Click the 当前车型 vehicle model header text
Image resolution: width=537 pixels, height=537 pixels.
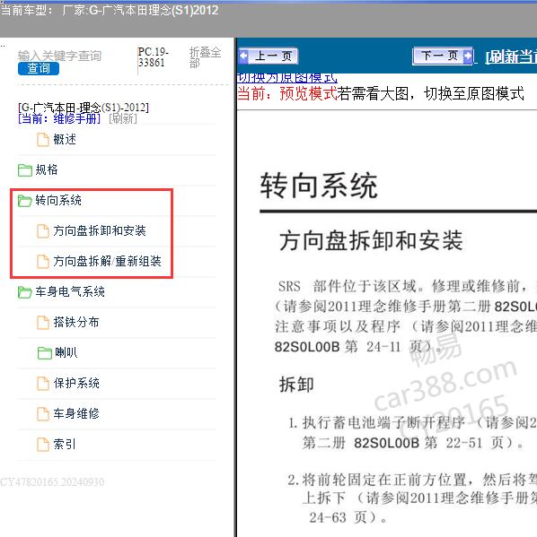coord(110,10)
